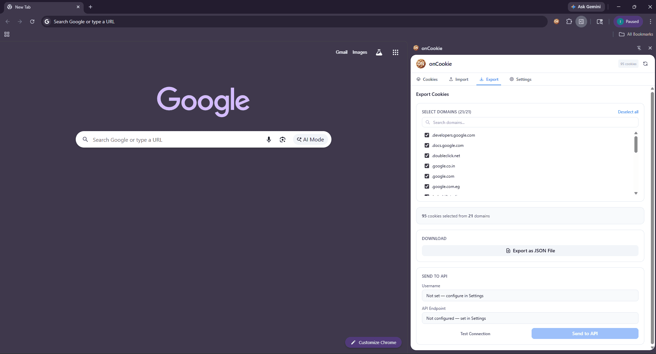The height and width of the screenshot is (354, 656).
Task: Click the Deselect all link
Action: click(x=628, y=112)
